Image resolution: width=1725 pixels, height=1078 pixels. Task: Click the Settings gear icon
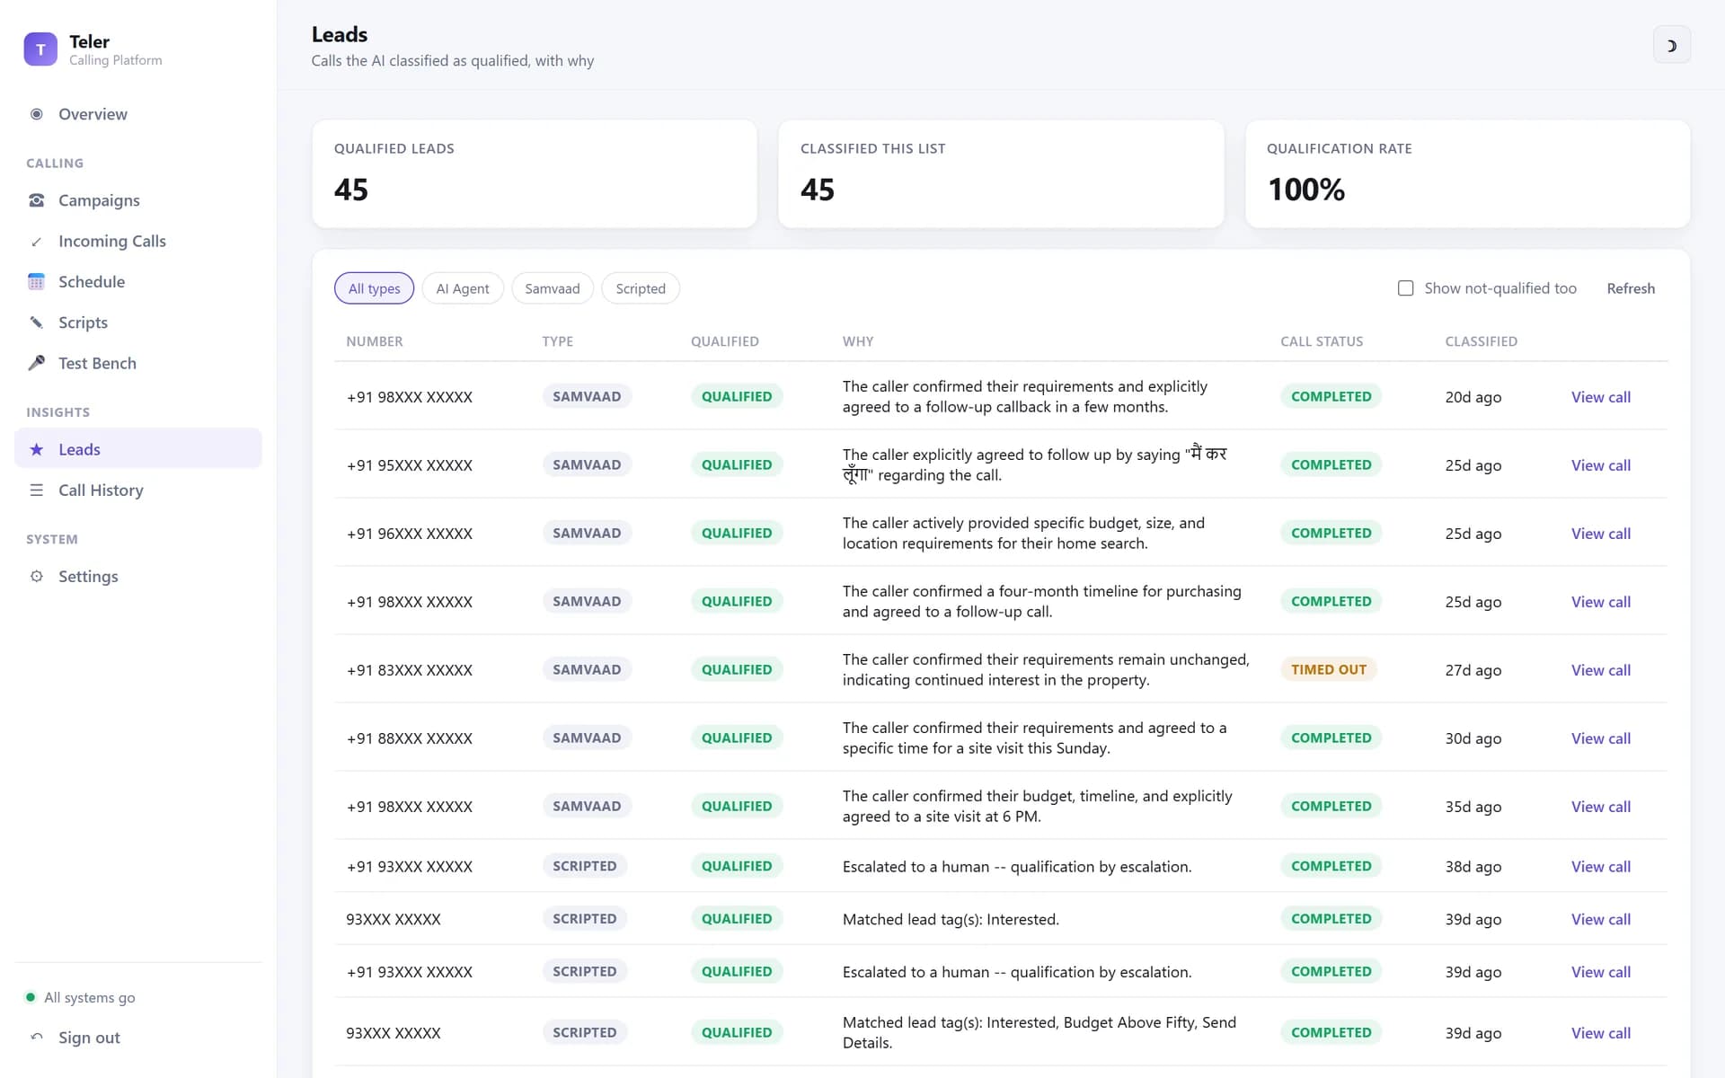coord(37,577)
